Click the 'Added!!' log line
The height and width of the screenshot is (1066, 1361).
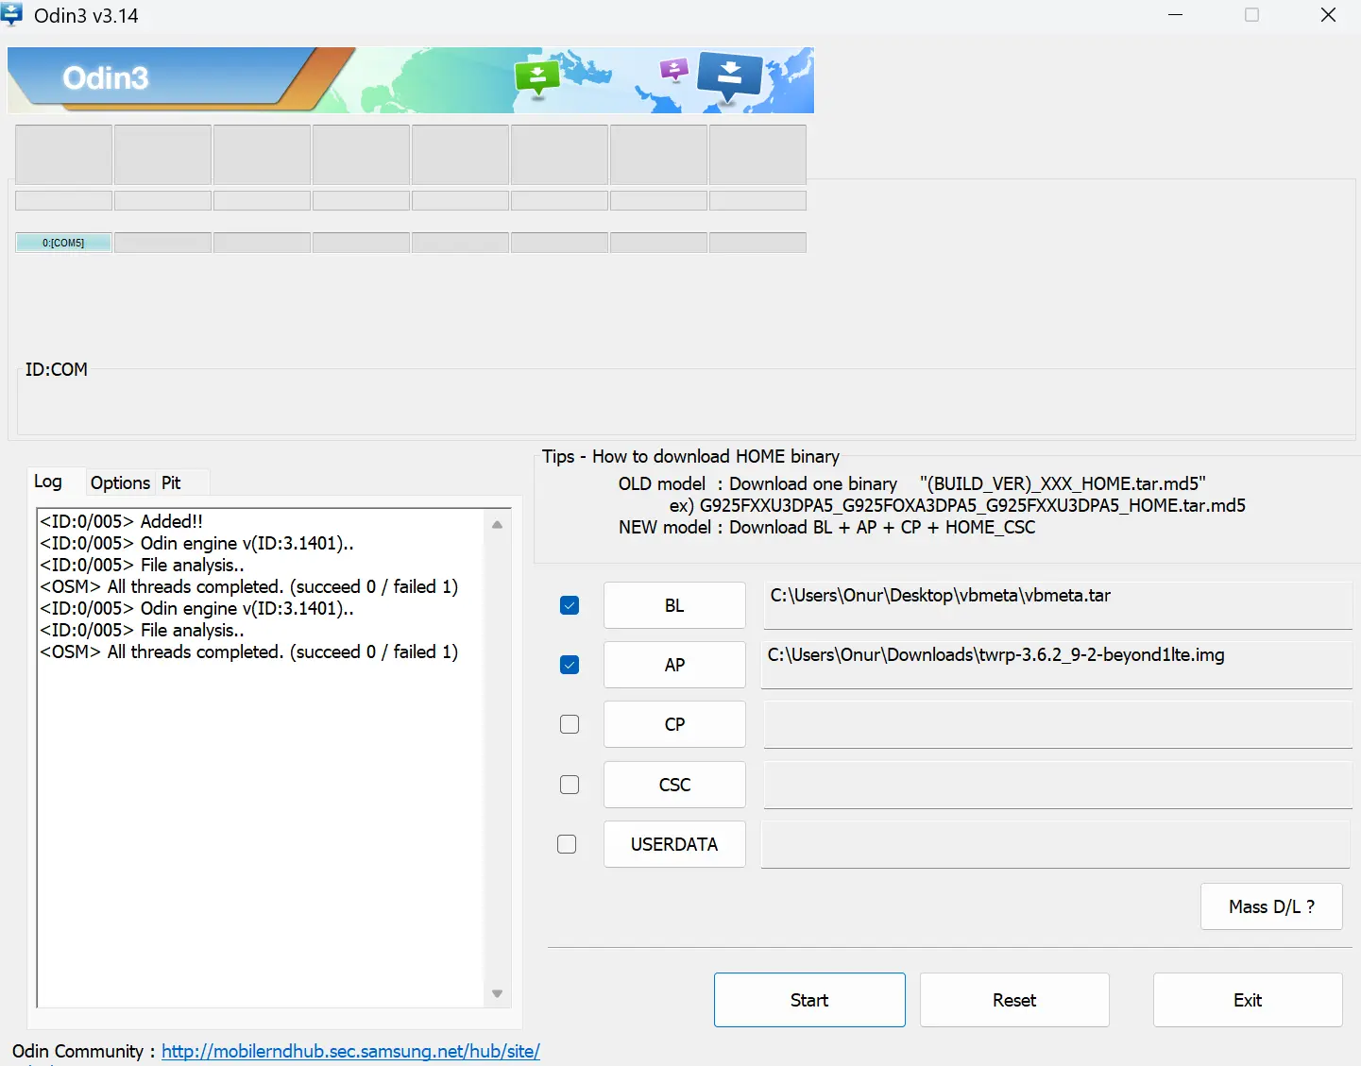121,521
